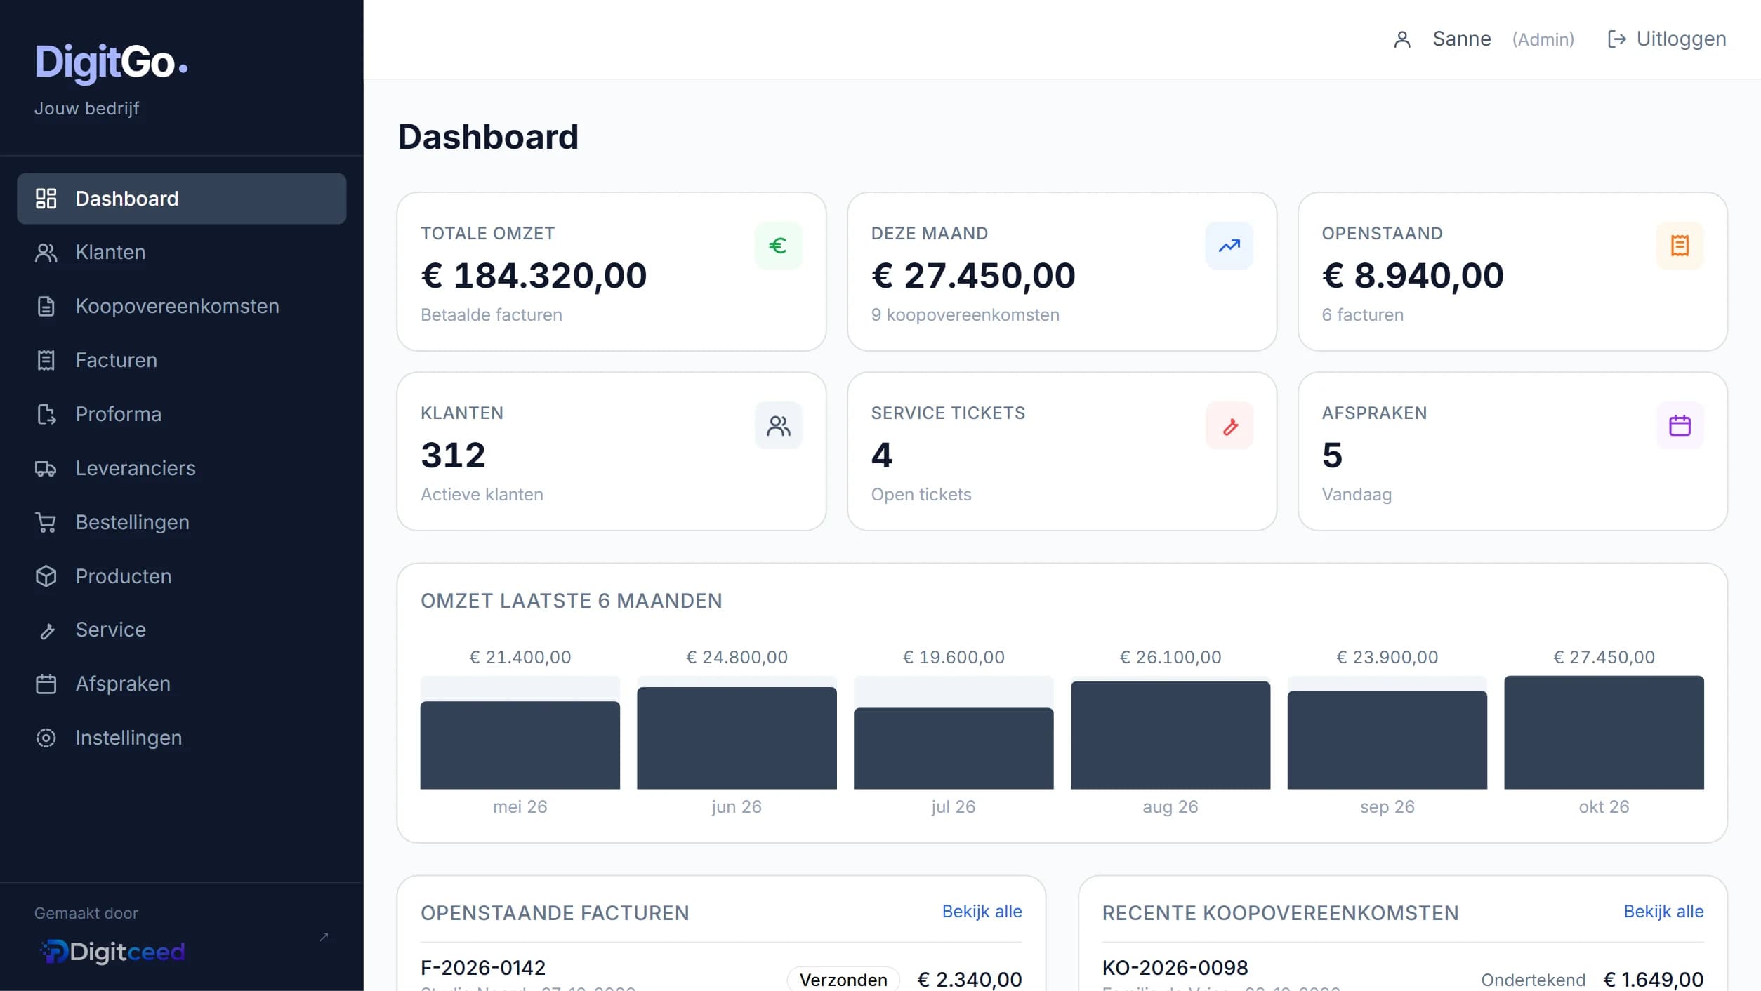Open the Digitceed logo link
The height and width of the screenshot is (991, 1761).
(x=112, y=952)
